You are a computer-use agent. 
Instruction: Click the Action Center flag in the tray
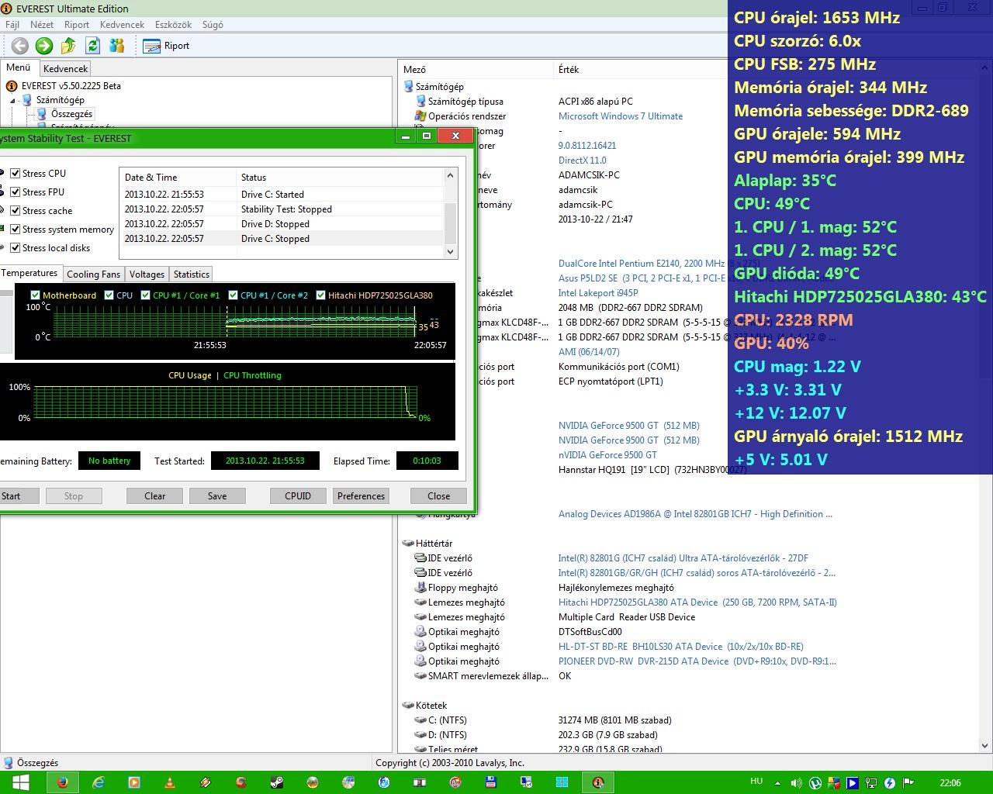click(x=908, y=783)
